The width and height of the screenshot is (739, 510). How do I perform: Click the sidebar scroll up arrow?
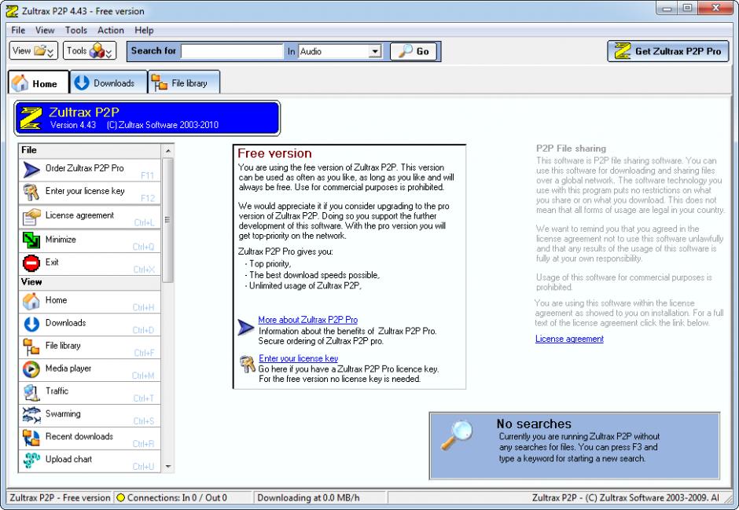(x=167, y=151)
